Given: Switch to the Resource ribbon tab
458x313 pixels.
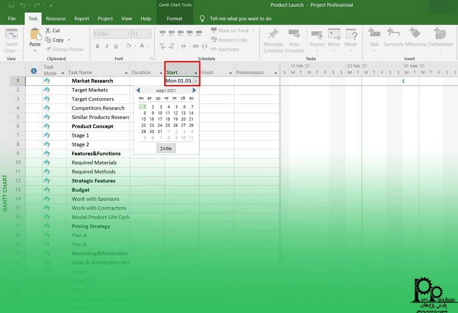Looking at the screenshot, I should (55, 19).
